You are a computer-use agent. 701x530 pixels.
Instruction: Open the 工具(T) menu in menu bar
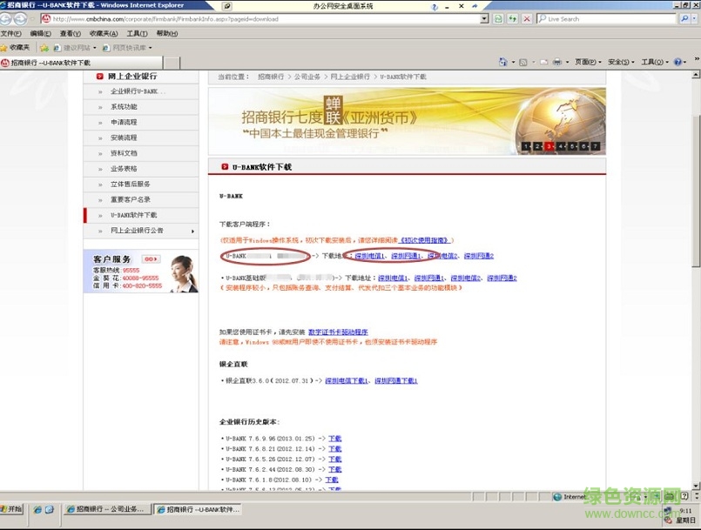pyautogui.click(x=137, y=34)
